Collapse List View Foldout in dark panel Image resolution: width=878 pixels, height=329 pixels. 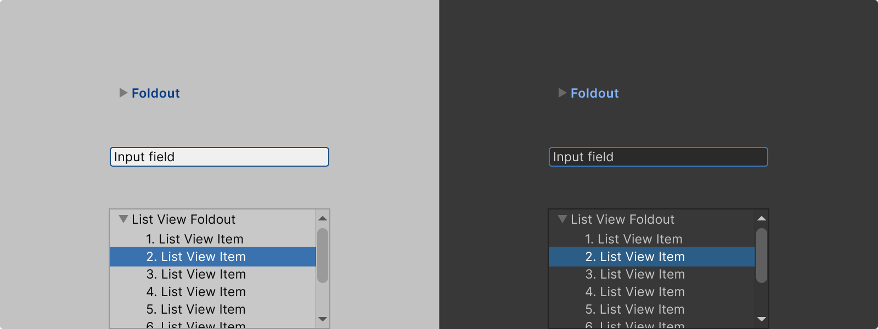coord(562,219)
